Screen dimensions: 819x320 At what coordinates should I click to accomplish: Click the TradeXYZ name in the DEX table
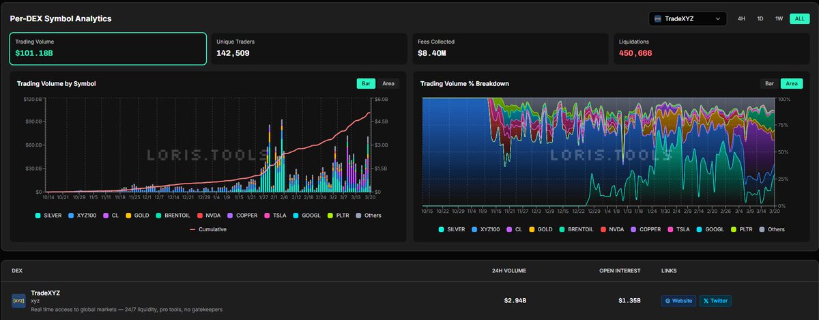click(x=46, y=292)
